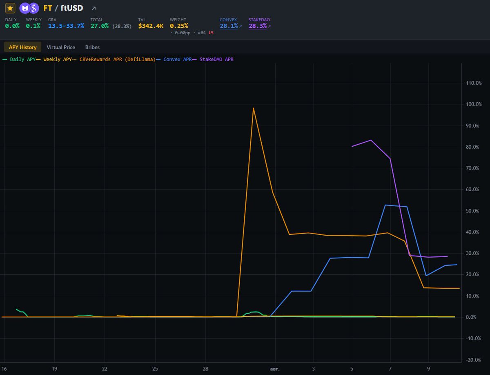The height and width of the screenshot is (375, 490).
Task: Switch to Virtual Price tab
Action: tap(61, 47)
